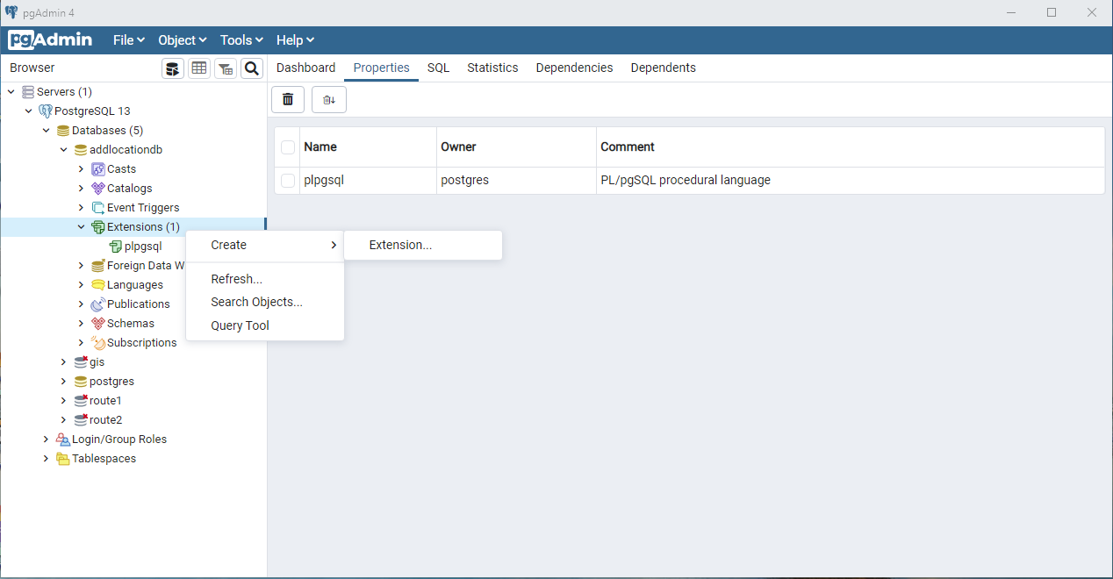Screen dimensions: 1113x579
Task: Open Search Objects magnifier icon
Action: coord(252,68)
